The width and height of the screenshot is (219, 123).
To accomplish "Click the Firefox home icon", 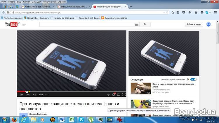I will click(196, 13).
